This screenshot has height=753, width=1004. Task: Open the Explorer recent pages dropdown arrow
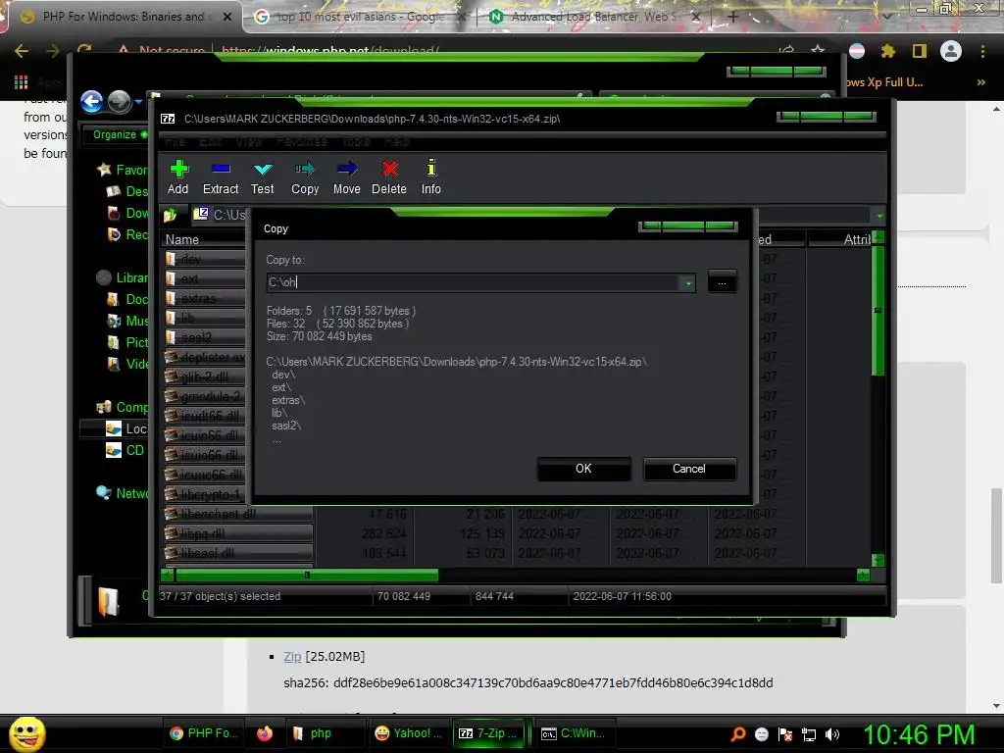(138, 102)
